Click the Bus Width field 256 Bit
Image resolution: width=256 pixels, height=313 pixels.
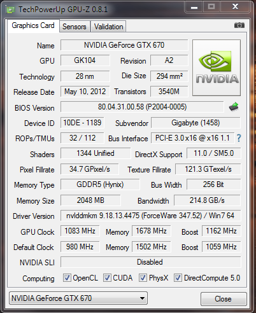(x=214, y=184)
